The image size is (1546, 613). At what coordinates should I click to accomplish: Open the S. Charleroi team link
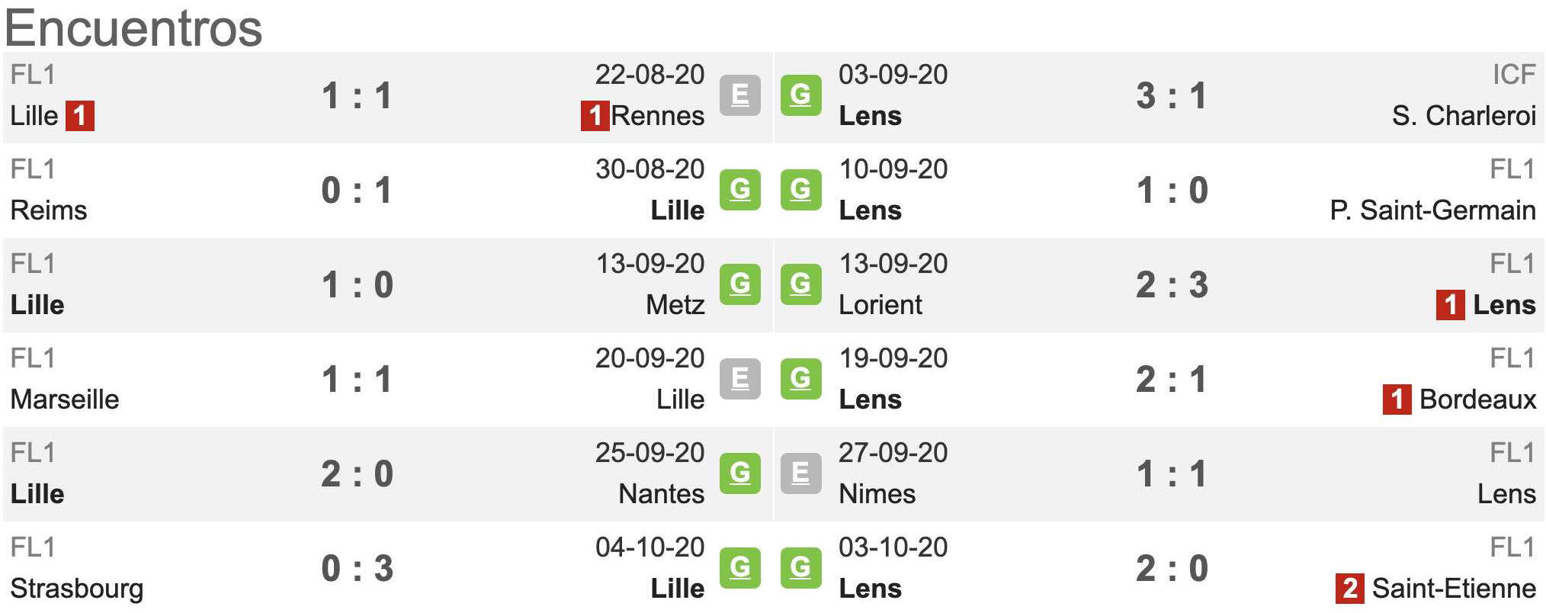click(1464, 116)
